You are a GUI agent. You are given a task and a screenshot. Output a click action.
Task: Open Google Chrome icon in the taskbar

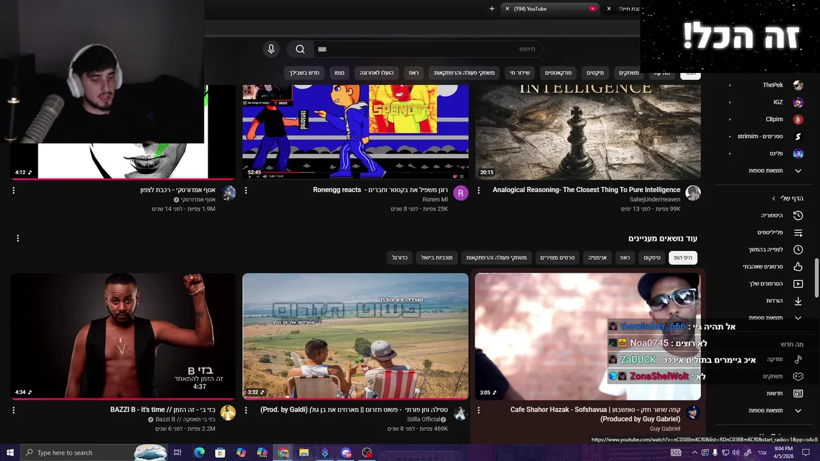(283, 453)
